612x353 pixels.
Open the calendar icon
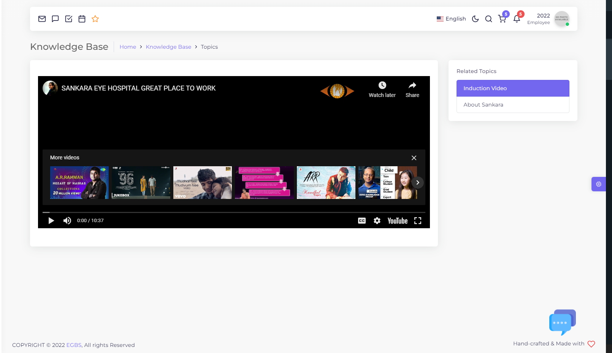pos(82,19)
